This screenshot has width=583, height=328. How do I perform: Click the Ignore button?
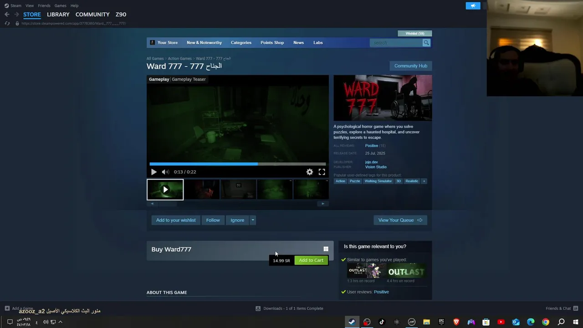click(x=237, y=220)
